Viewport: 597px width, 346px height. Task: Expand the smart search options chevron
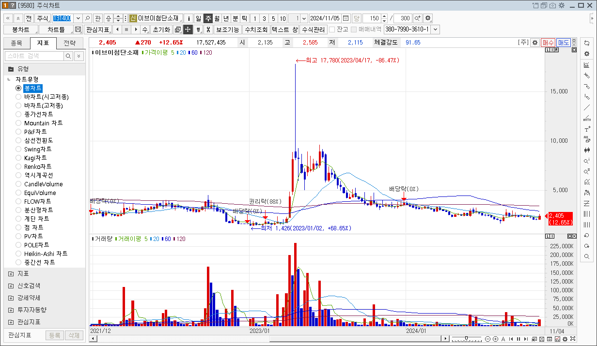(79, 56)
